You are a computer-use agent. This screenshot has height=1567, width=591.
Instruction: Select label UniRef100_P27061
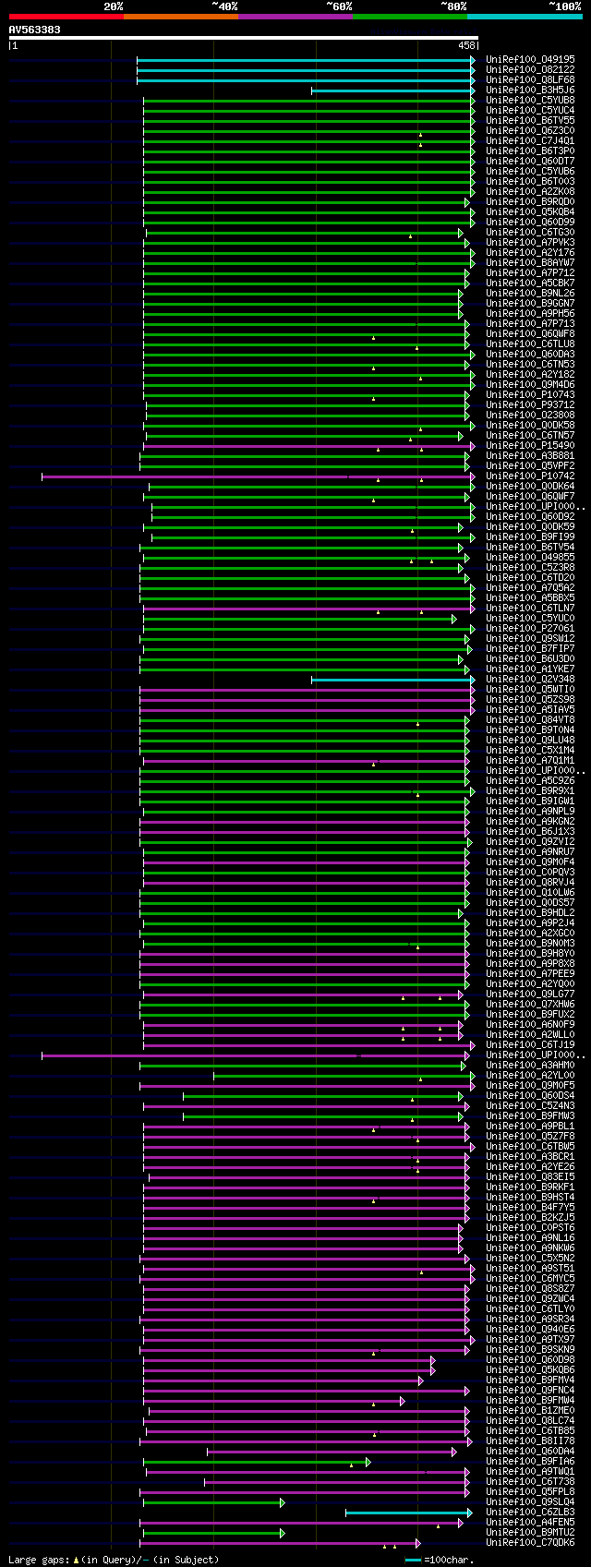tap(530, 628)
